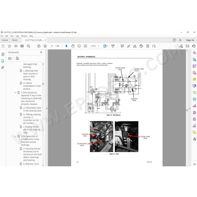Show page thumbnails panel icon
197x197 pixels.
[x=3, y=54]
